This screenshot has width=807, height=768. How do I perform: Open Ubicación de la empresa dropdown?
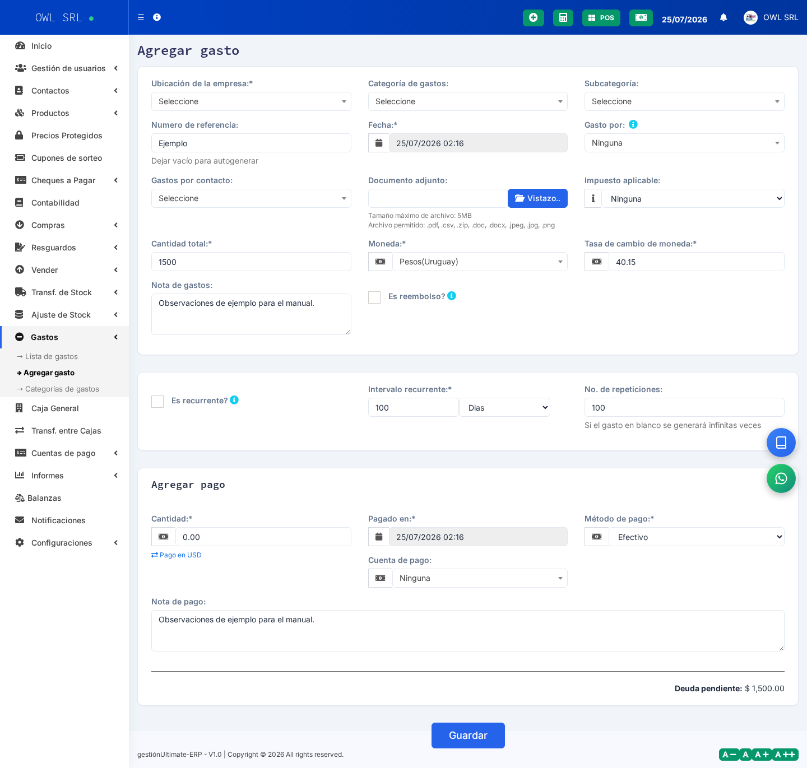[x=251, y=101]
